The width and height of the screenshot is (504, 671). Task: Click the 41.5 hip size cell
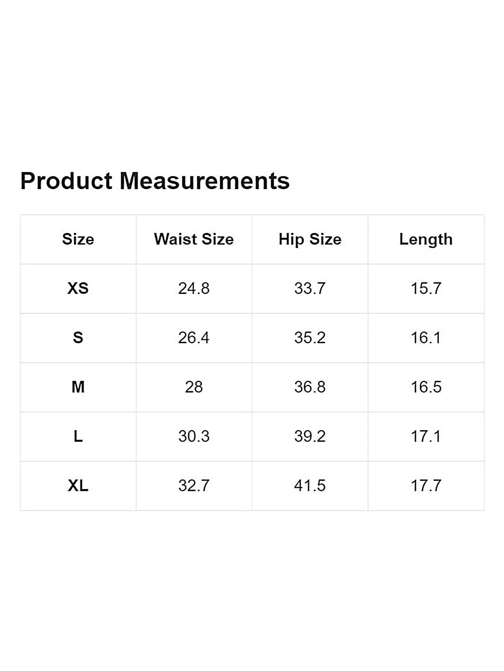tap(310, 485)
